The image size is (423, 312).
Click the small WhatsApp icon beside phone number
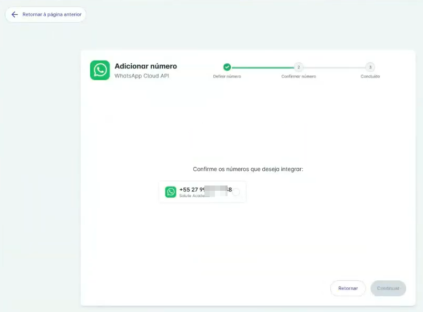coord(171,192)
